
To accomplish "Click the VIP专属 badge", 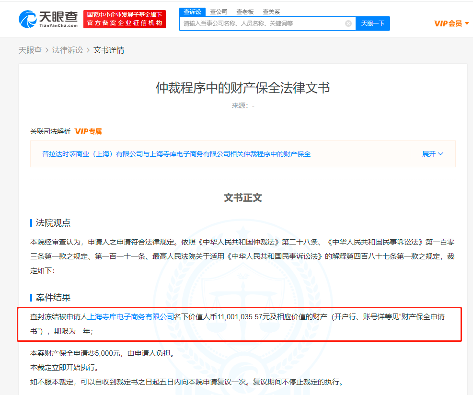I will click(88, 131).
